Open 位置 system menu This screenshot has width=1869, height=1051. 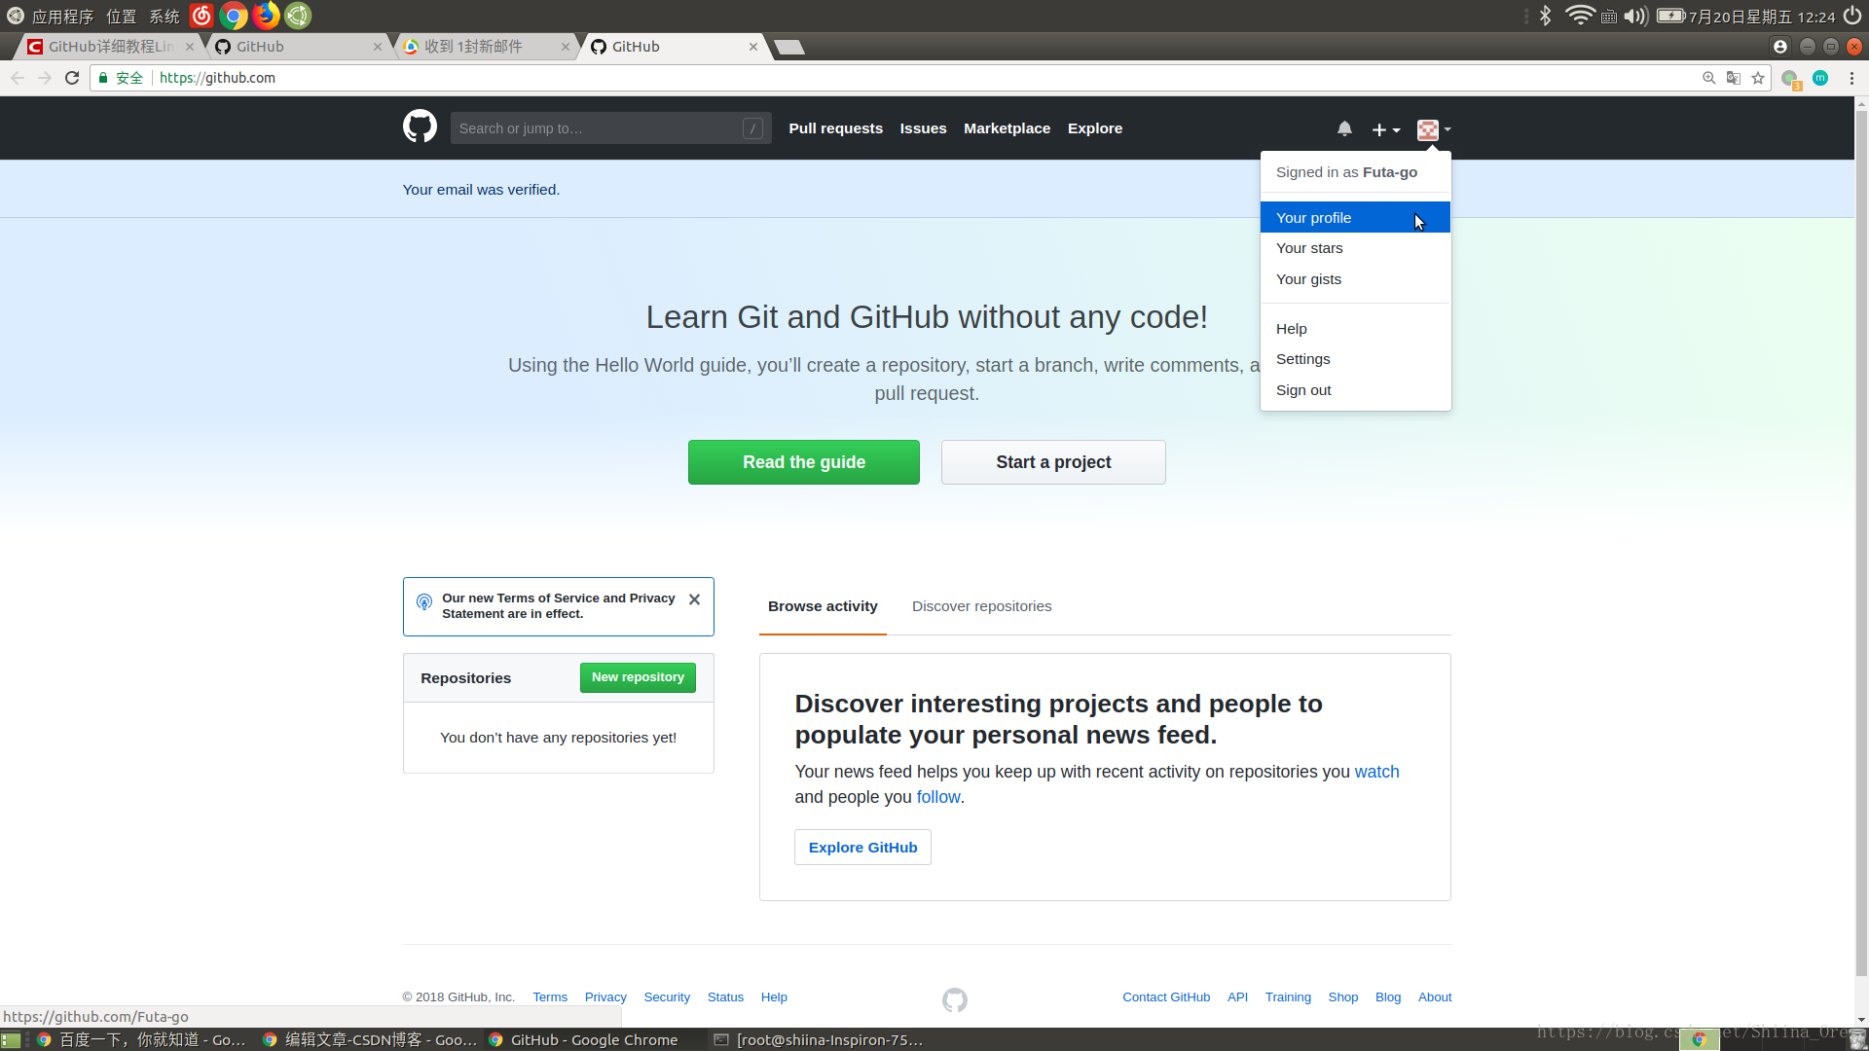coord(122,17)
